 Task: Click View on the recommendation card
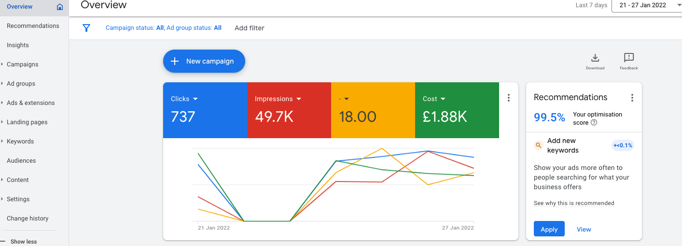pyautogui.click(x=584, y=229)
